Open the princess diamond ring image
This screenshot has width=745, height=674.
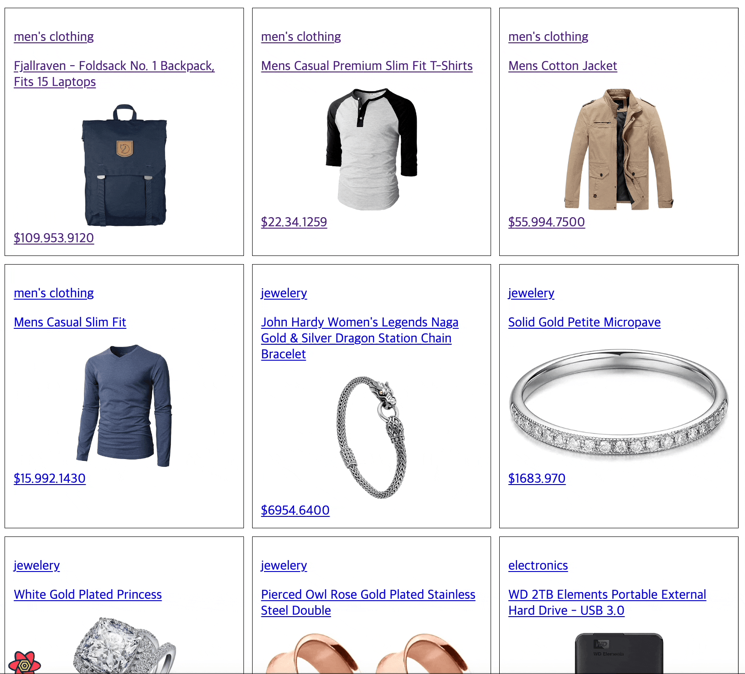point(124,645)
